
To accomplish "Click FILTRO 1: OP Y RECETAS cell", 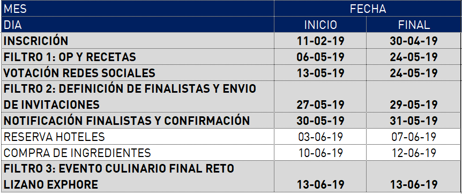I will click(138, 57).
